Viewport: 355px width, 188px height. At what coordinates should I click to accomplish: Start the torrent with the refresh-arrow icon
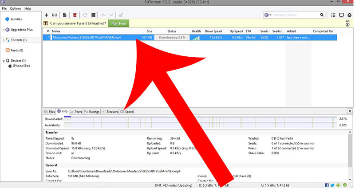tap(85, 15)
